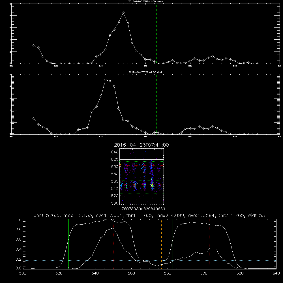283x283 pixels.
Task: Click the 0.8 label on profile plot y-axis
Action: coord(19,229)
